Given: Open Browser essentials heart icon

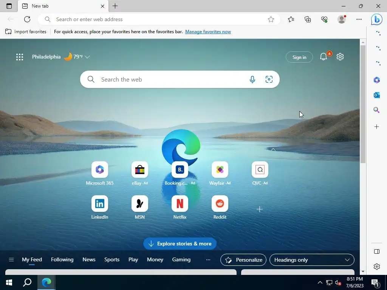Looking at the screenshot, I should [x=324, y=19].
